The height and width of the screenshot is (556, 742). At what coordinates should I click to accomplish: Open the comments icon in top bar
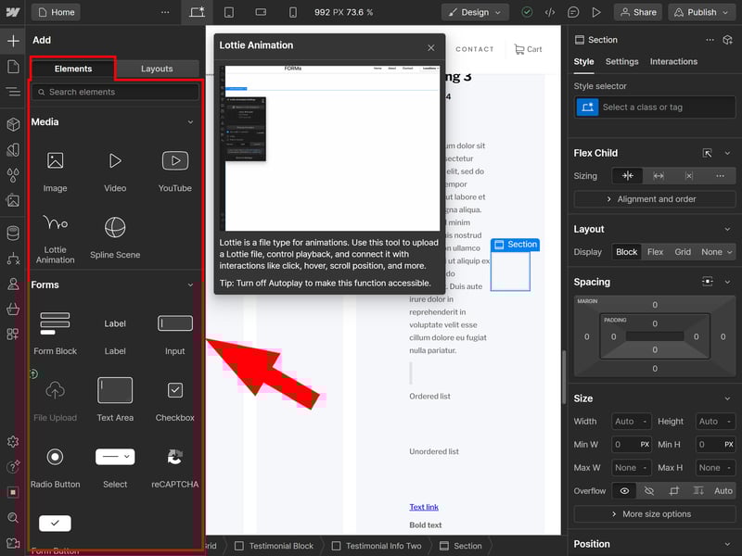(x=574, y=12)
